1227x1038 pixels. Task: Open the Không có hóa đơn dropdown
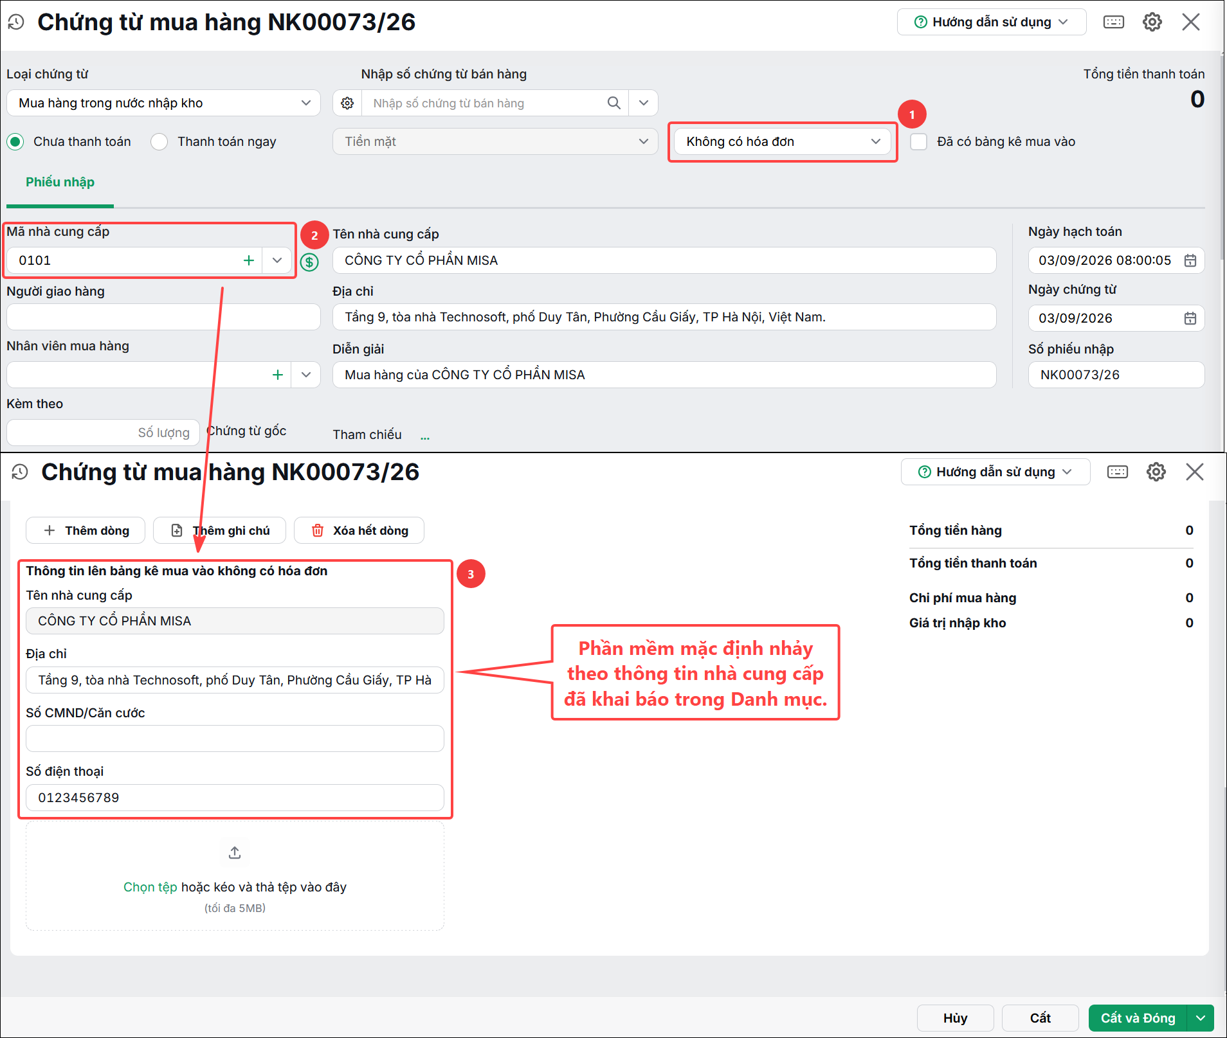(x=783, y=141)
